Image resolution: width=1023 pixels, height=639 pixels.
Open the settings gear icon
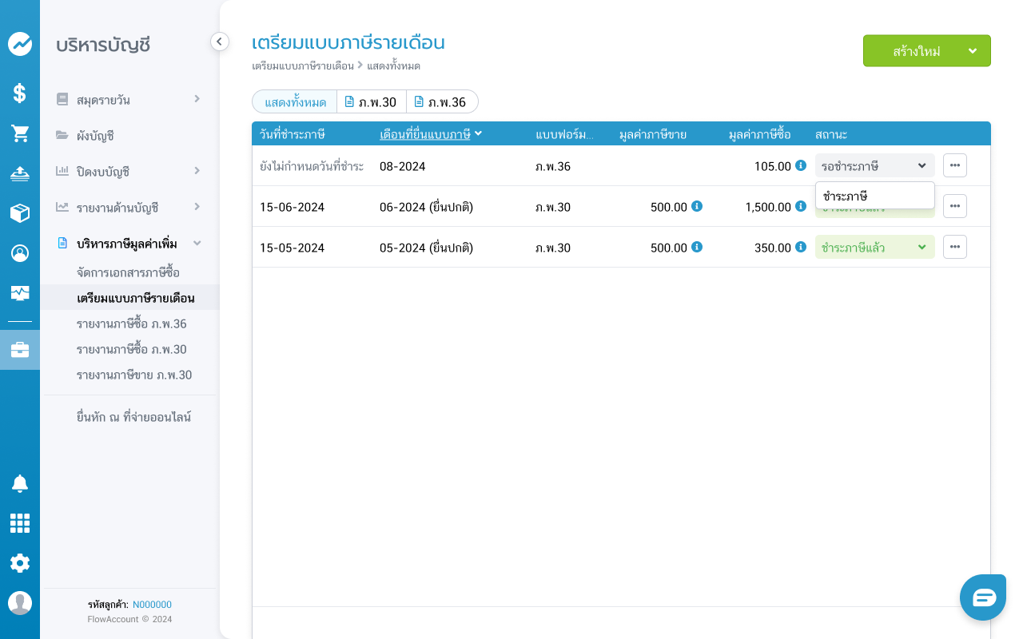pos(20,563)
